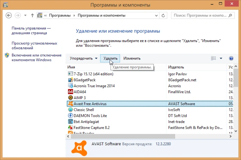Image resolution: width=241 pixels, height=160 pixels.
Task: Go up one level with up arrow
Action: 32,15
